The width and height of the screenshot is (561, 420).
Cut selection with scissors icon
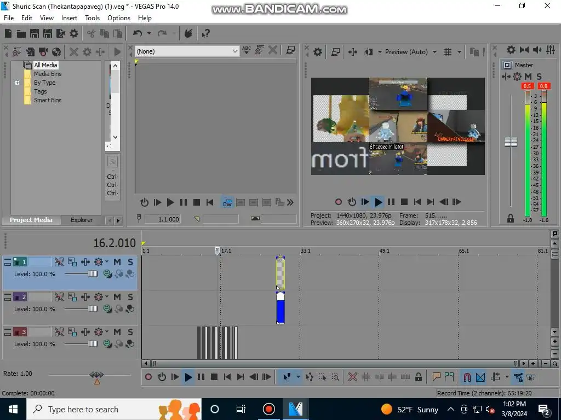(x=91, y=33)
